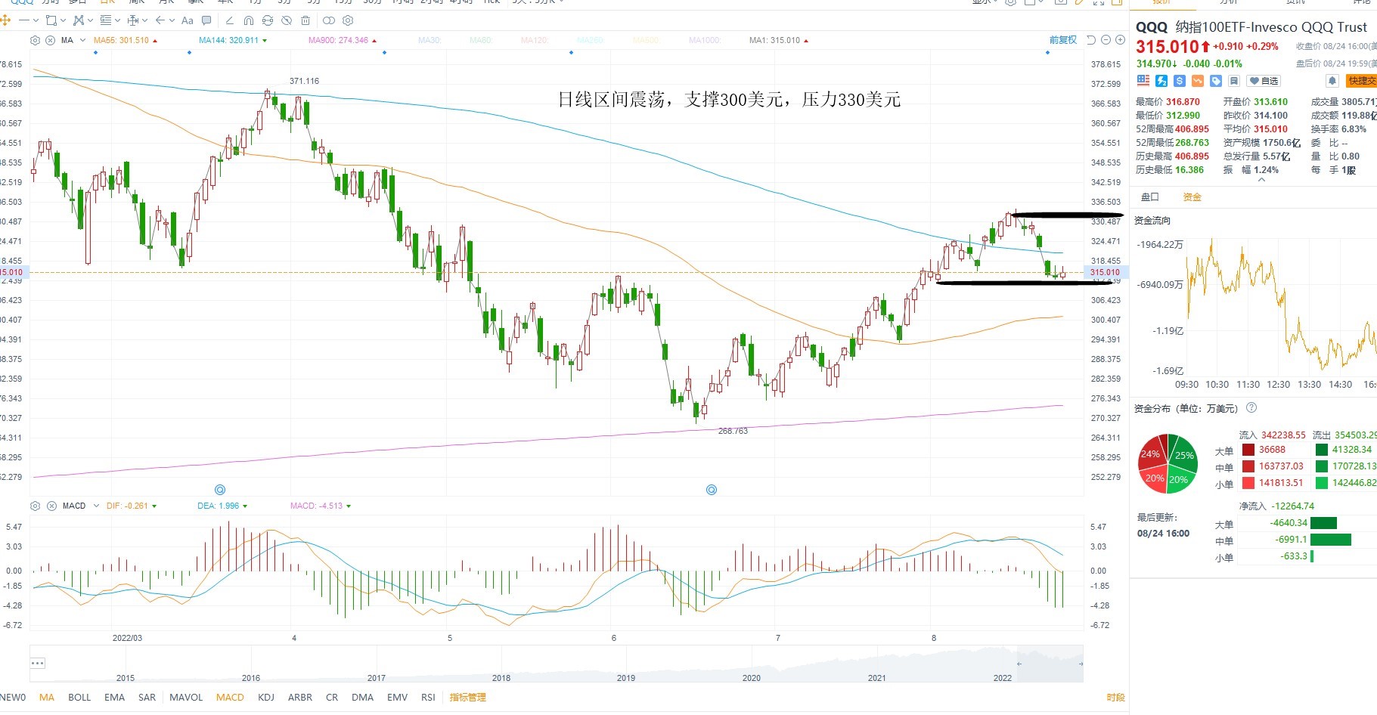Grab left handle of timeline range slider

tap(1019, 664)
